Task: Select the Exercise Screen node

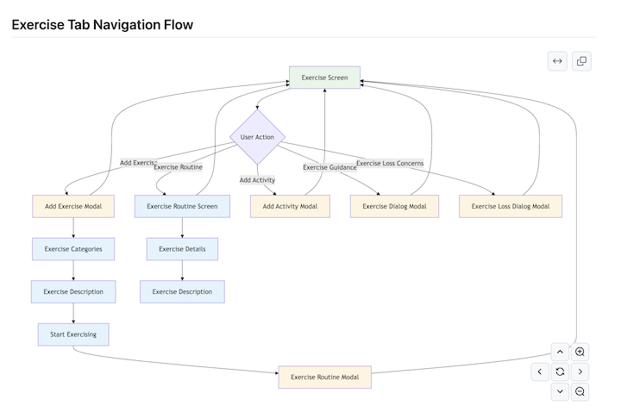Action: (324, 78)
